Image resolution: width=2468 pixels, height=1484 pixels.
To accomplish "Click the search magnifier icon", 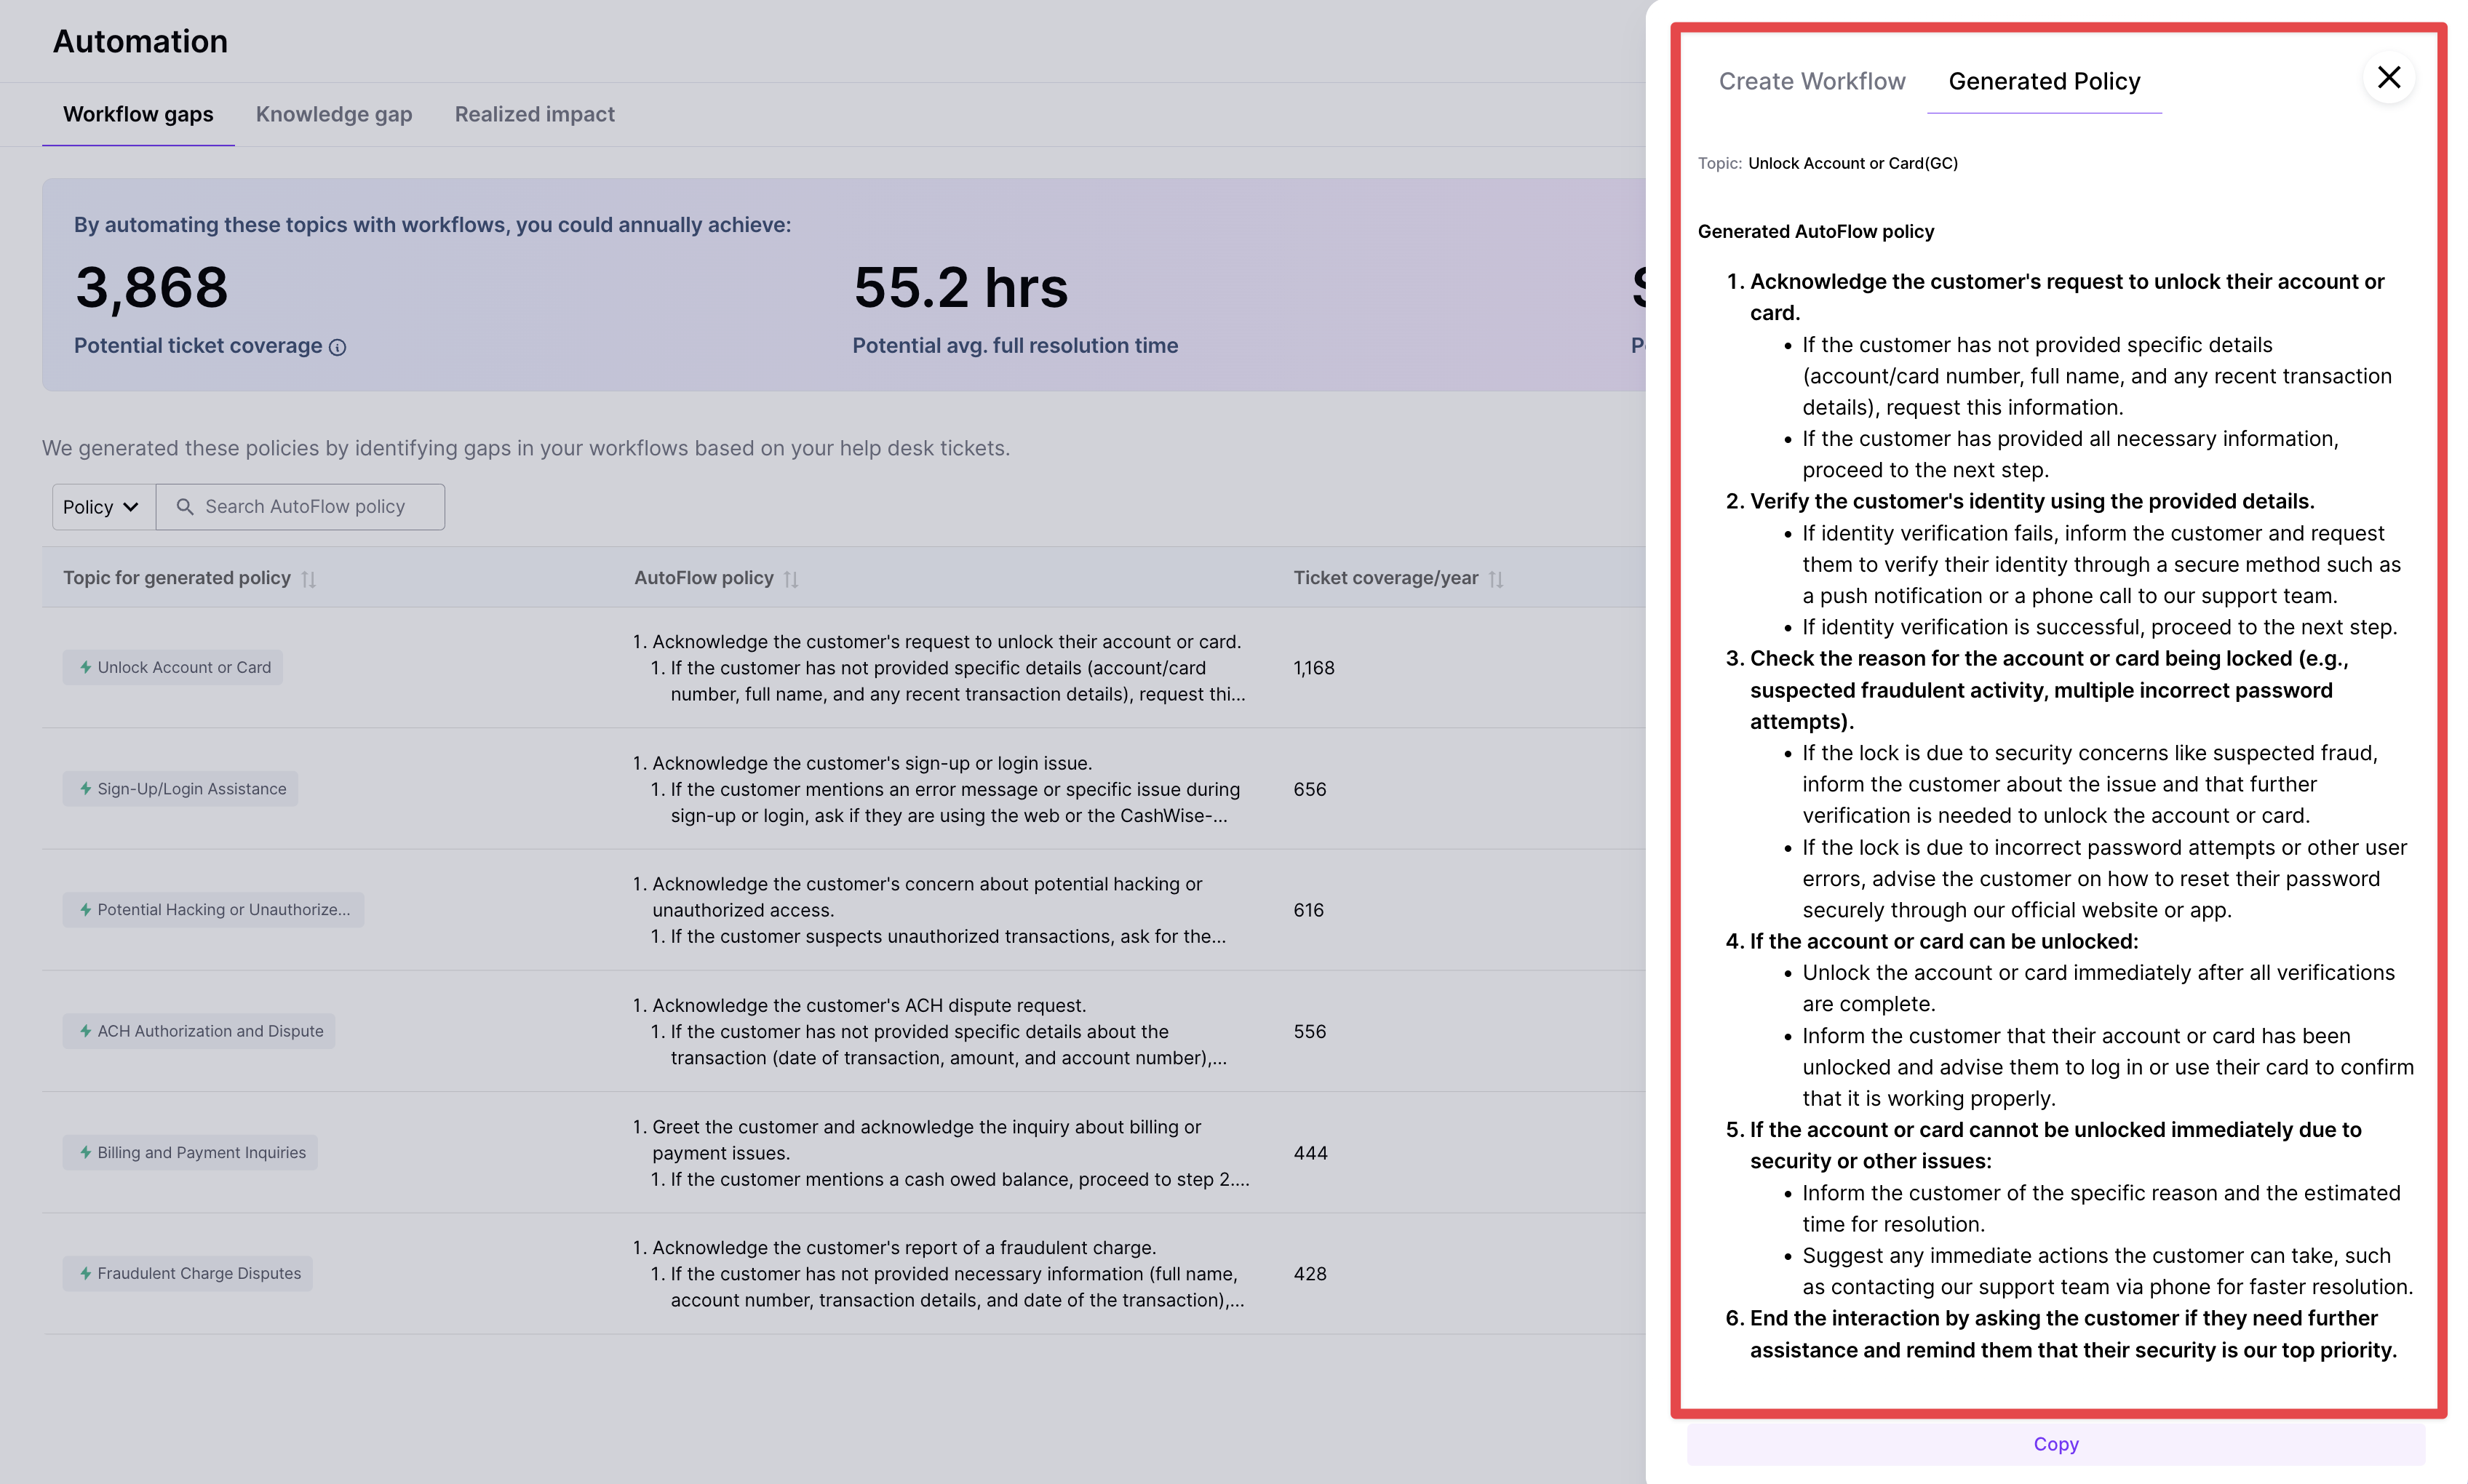I will pos(184,507).
